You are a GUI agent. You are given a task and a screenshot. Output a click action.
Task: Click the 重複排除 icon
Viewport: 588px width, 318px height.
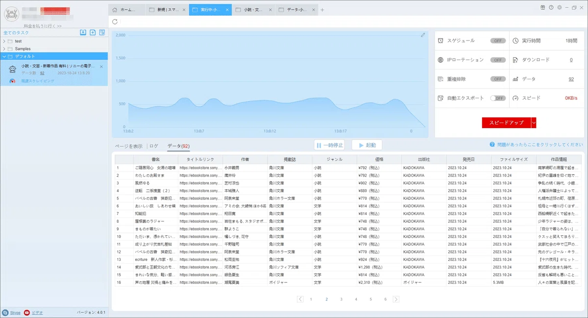(x=441, y=79)
